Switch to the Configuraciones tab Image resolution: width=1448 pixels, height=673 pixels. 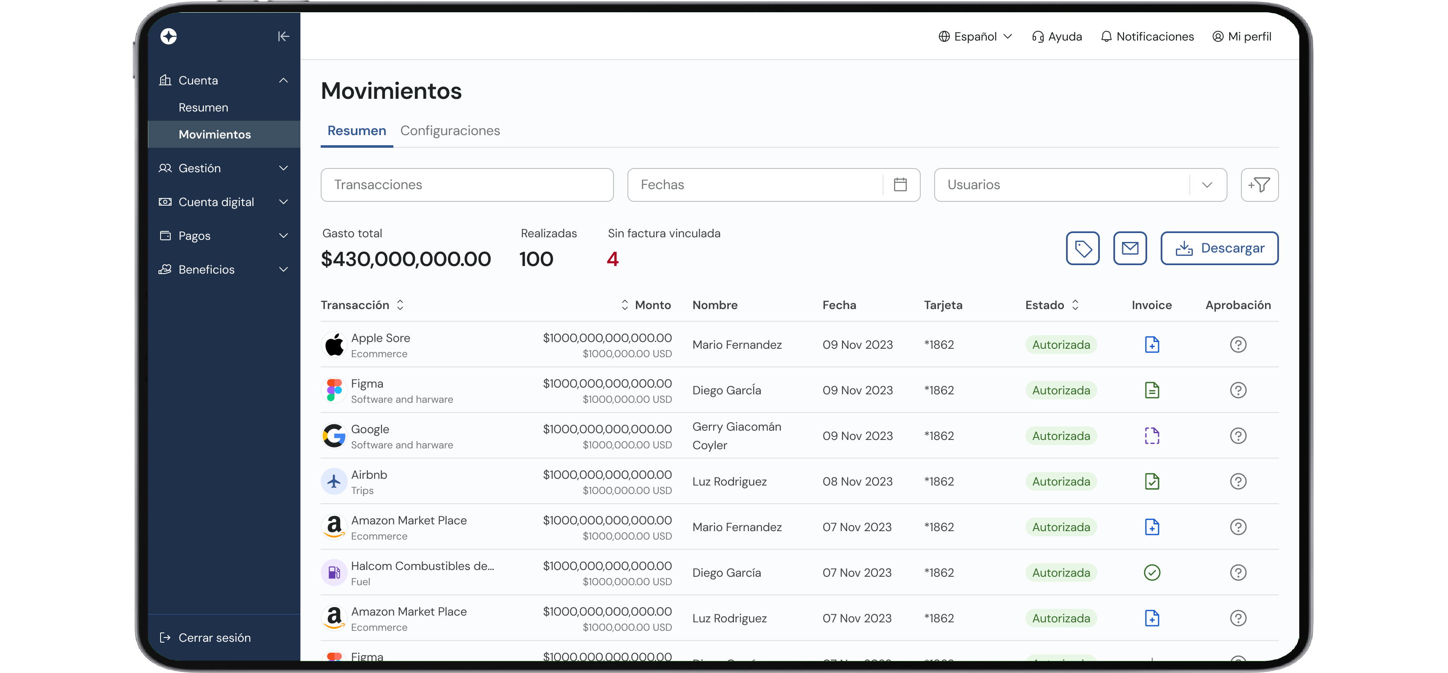pyautogui.click(x=450, y=131)
